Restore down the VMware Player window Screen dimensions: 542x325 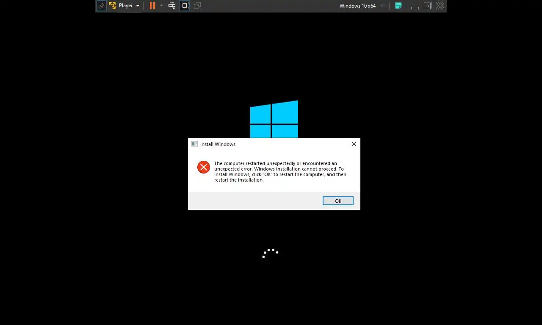tap(428, 6)
